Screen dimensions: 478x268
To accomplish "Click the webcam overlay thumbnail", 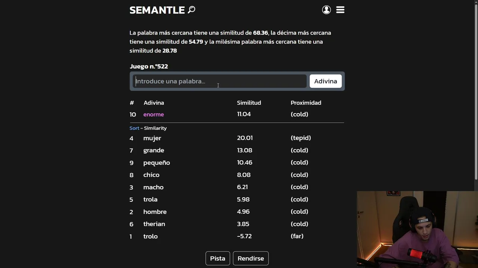I will tap(417, 229).
